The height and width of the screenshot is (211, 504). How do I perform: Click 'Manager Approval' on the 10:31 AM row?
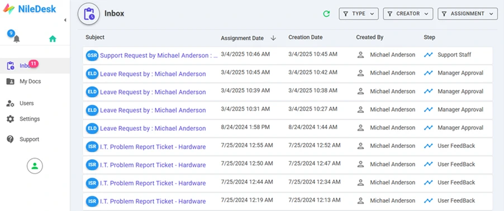click(x=460, y=109)
